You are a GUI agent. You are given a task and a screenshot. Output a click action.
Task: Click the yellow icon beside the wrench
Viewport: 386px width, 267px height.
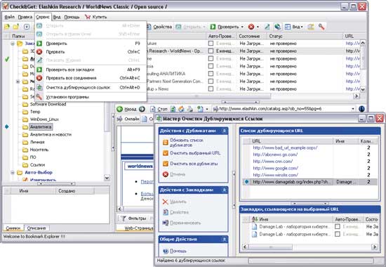coord(311,27)
